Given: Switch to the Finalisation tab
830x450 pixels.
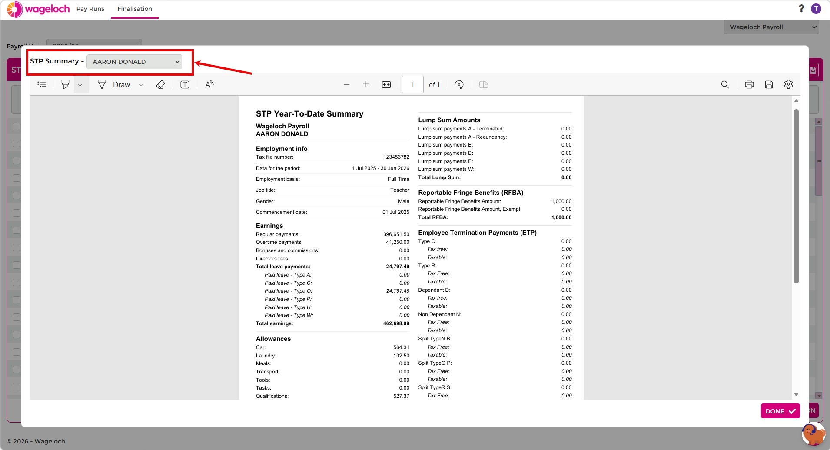Looking at the screenshot, I should point(135,9).
